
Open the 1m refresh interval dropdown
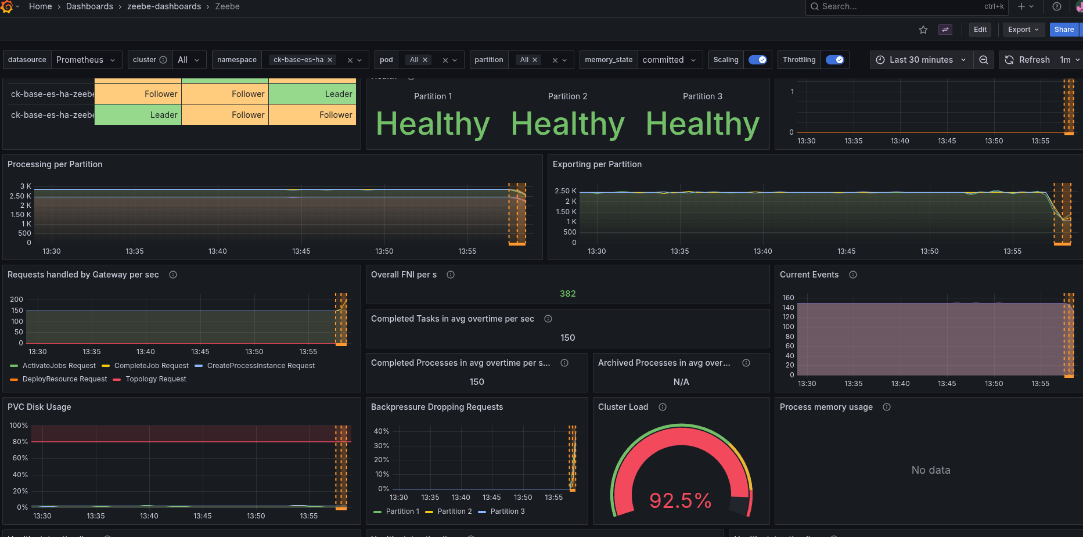(x=1069, y=60)
